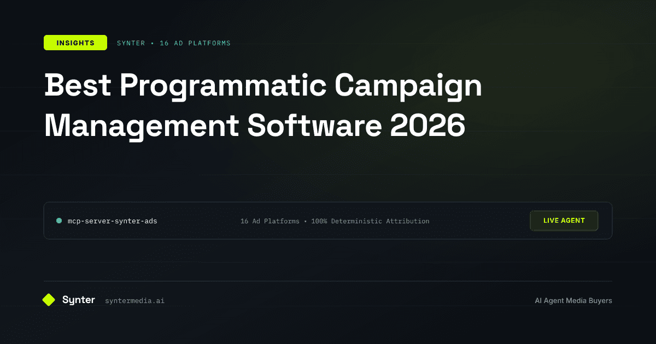Click the Synter diamond logo icon
The width and height of the screenshot is (656, 344).
pyautogui.click(x=49, y=300)
